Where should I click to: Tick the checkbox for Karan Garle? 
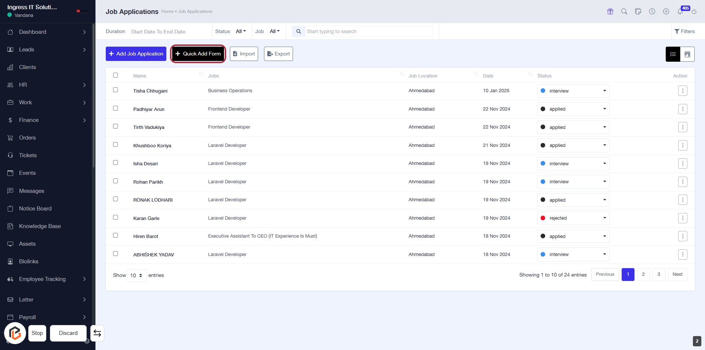click(x=115, y=217)
